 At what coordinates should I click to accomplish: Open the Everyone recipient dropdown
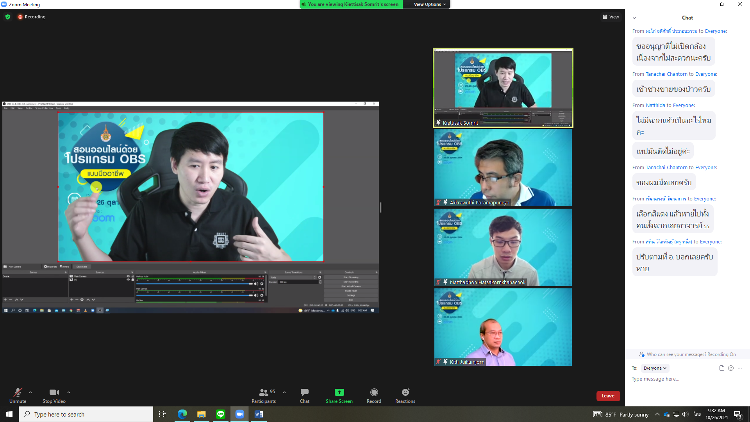pyautogui.click(x=655, y=368)
